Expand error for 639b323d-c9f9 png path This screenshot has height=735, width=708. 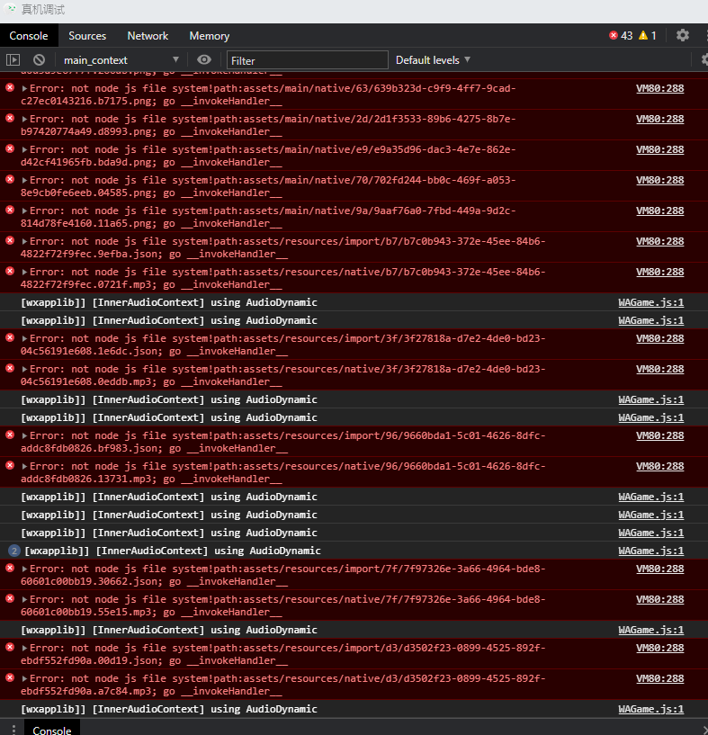24,88
